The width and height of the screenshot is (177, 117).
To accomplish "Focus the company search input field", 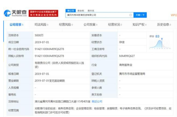I will (99, 15).
